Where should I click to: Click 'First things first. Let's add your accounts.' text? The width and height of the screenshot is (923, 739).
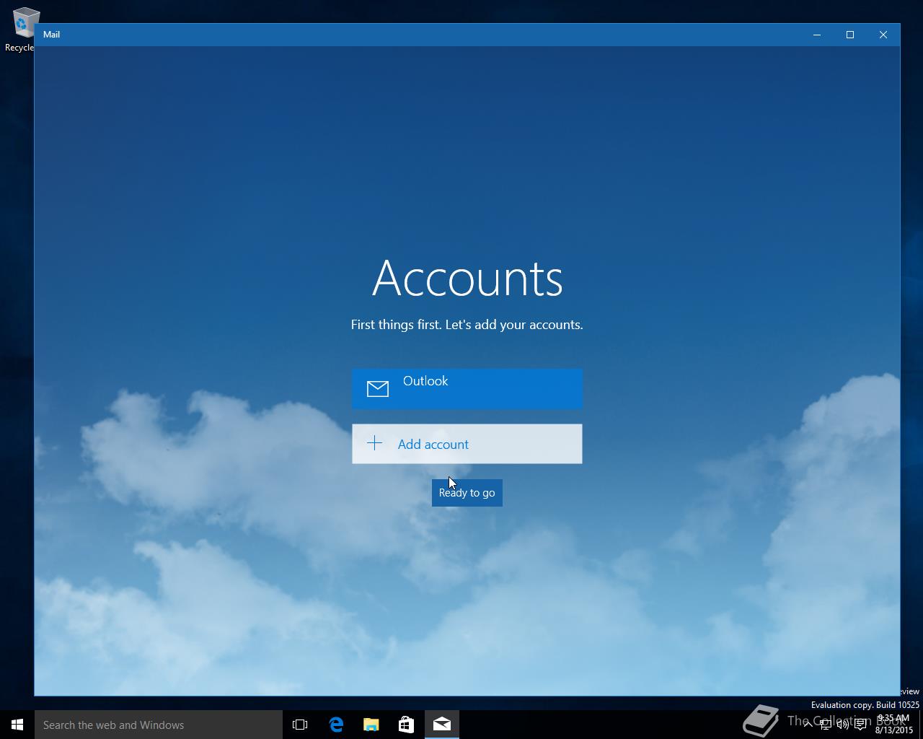467,325
